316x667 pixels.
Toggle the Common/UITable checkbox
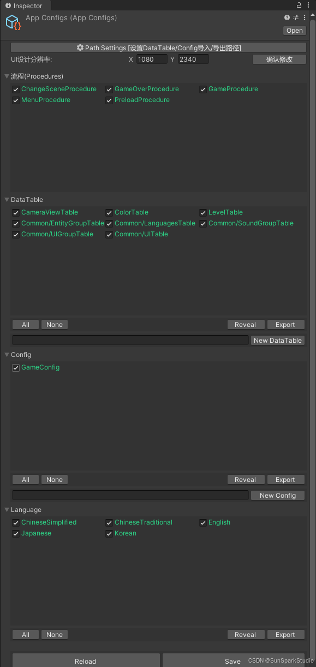109,234
